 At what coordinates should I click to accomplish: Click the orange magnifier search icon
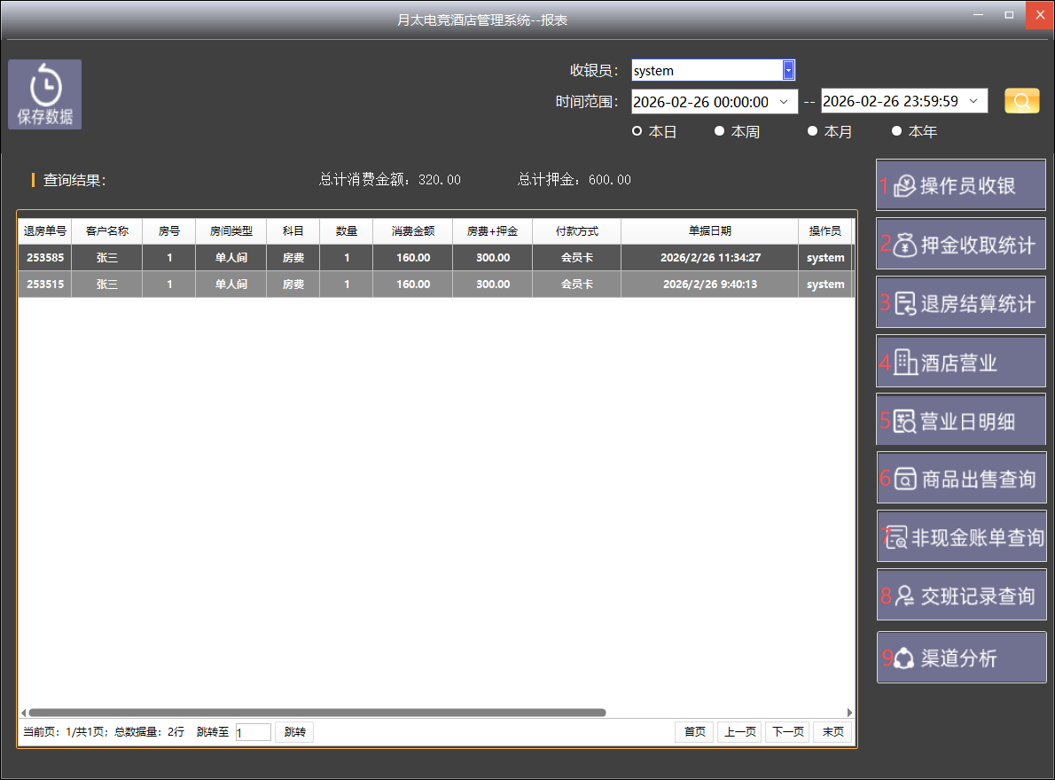coord(1021,101)
